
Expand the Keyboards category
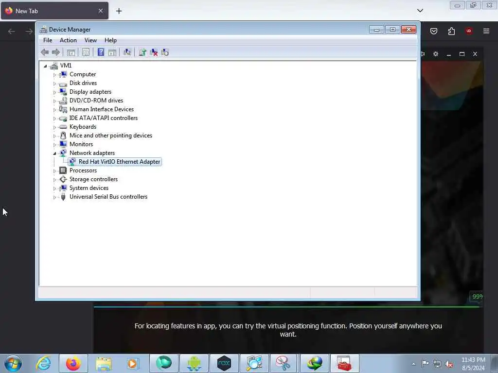tap(54, 128)
